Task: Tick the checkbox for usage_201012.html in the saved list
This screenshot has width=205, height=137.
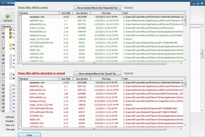Action: 20,39
